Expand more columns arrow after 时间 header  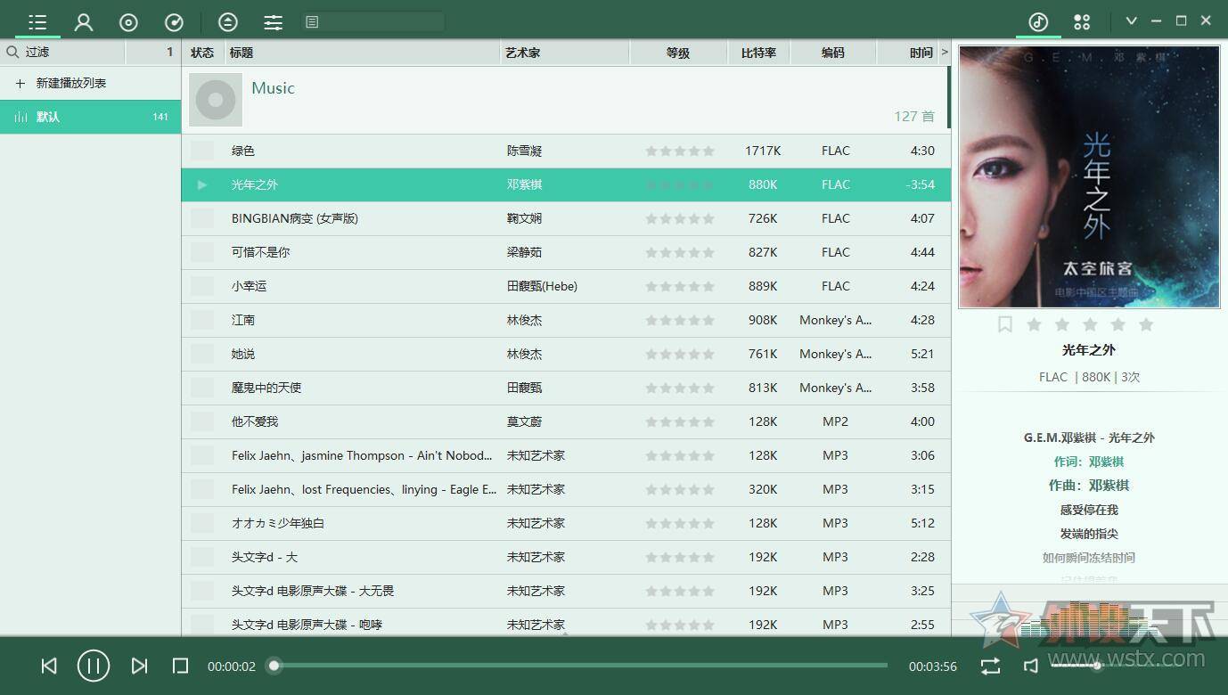[x=945, y=53]
